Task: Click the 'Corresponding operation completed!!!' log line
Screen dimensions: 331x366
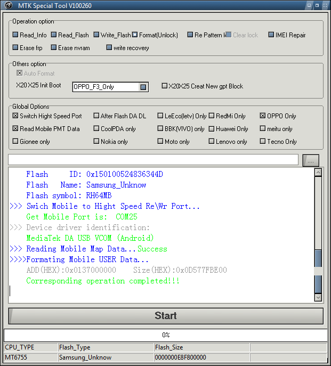Action: point(103,281)
